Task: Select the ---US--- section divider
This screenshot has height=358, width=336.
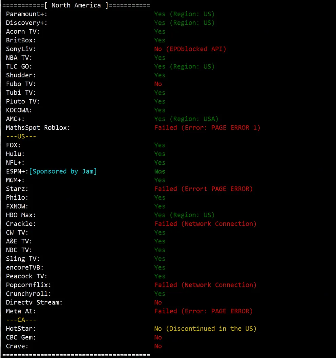Action: (21, 136)
